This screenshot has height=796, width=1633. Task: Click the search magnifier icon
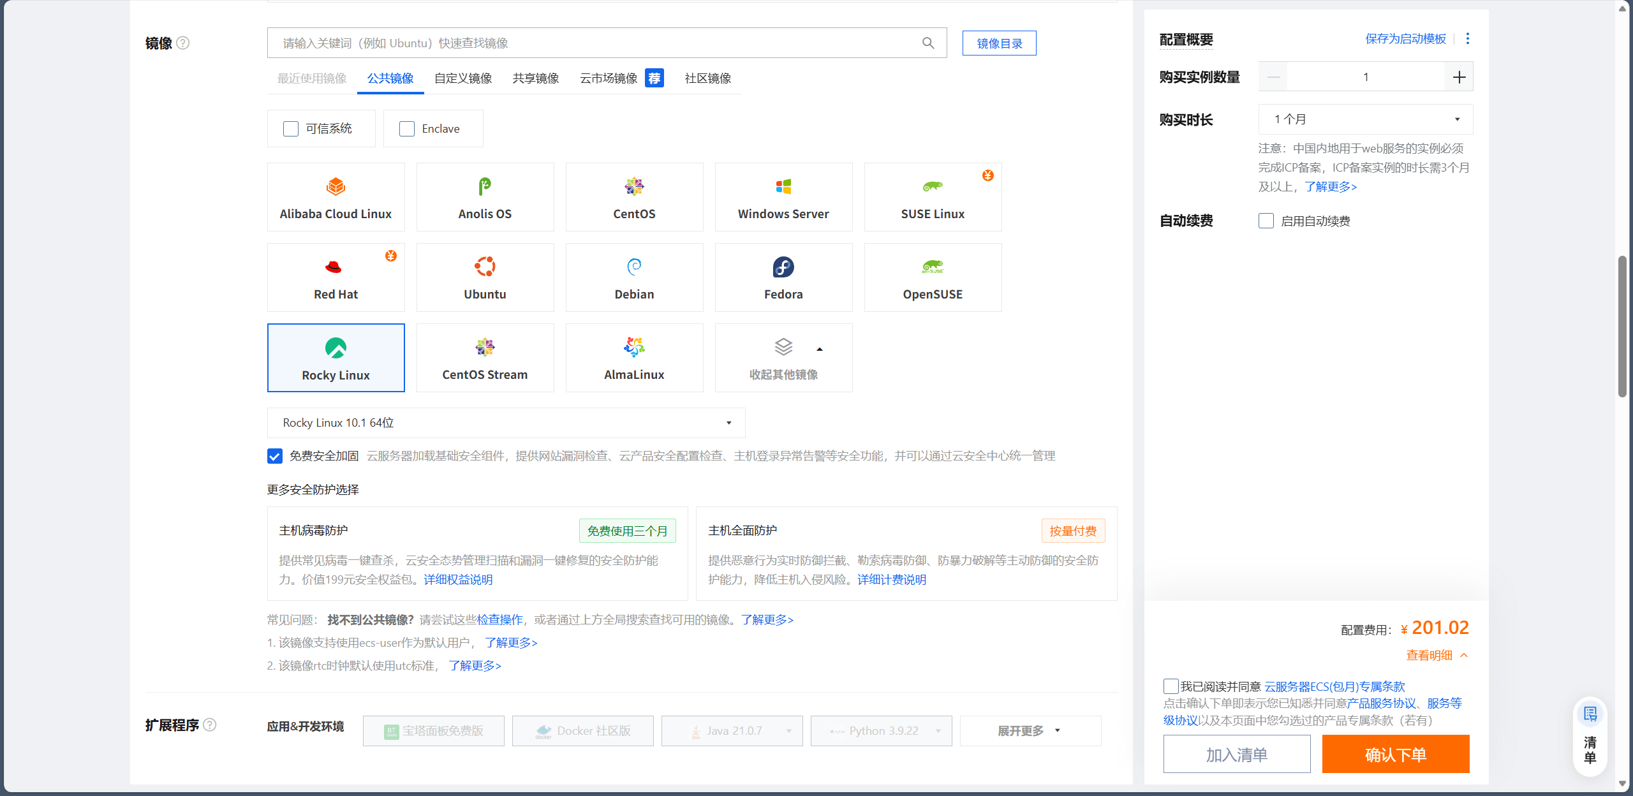928,43
